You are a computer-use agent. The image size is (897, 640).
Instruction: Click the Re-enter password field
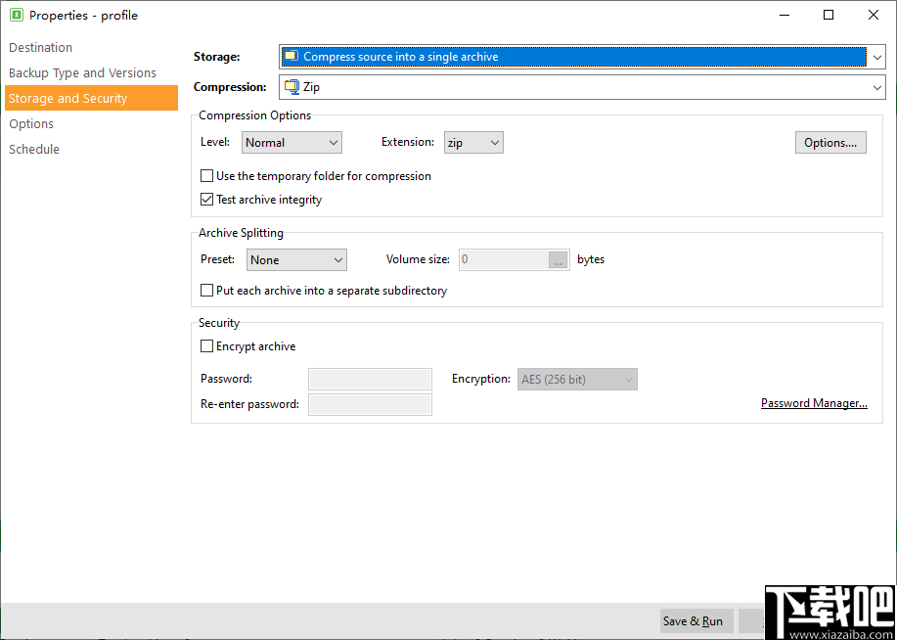(370, 404)
